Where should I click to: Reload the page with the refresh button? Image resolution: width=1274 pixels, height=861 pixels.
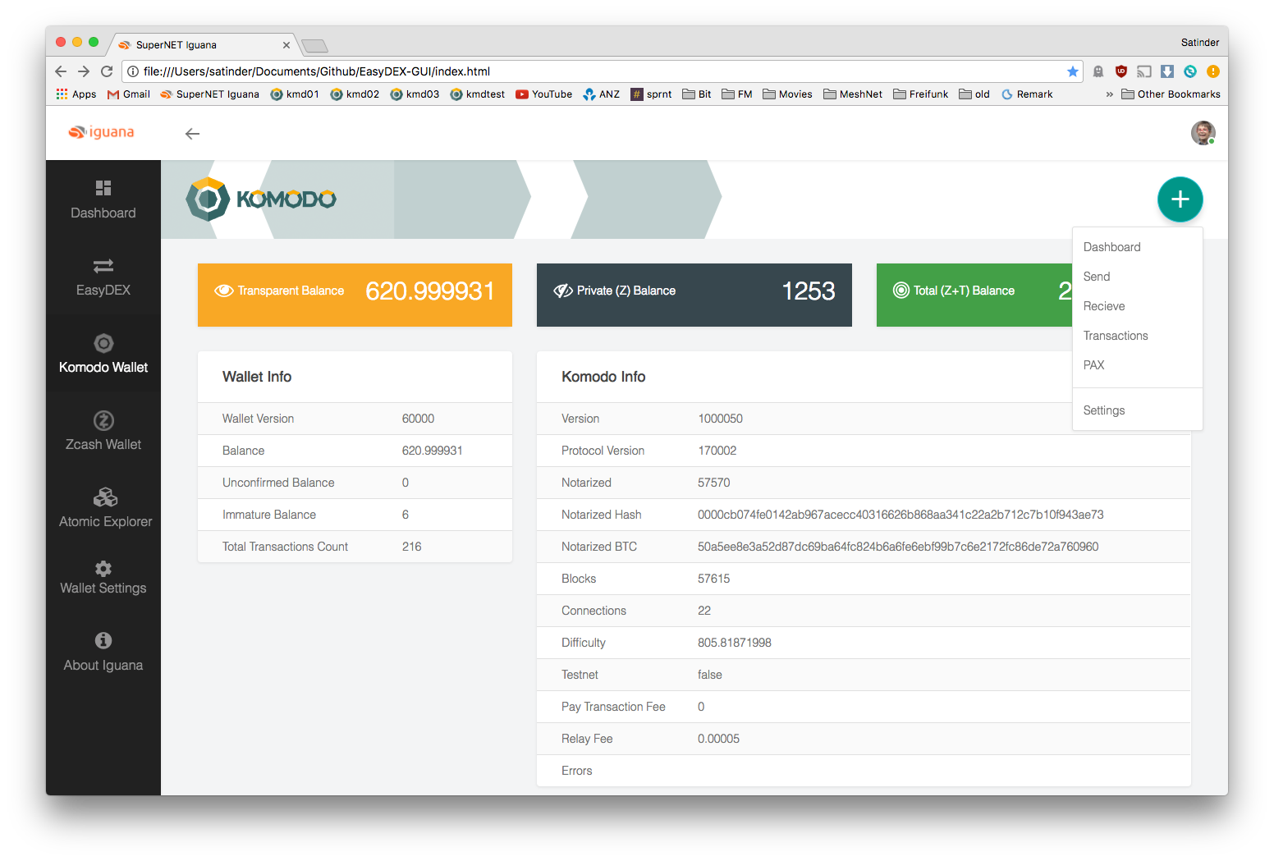[x=107, y=71]
